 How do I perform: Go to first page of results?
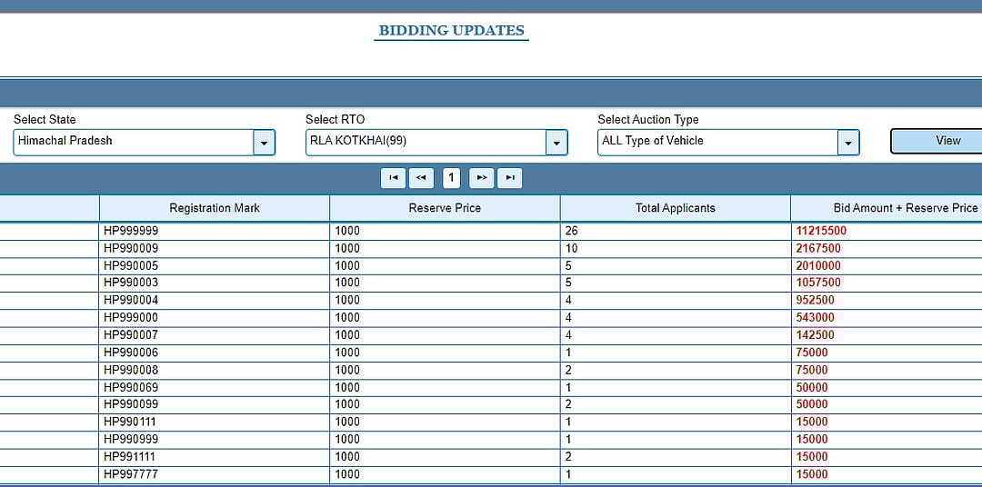point(393,178)
